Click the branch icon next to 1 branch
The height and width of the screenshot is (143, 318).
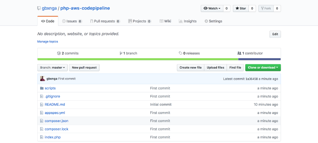[x=121, y=53]
